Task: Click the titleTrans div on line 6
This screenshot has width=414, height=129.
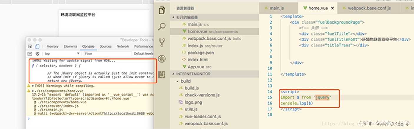Action: point(334,45)
